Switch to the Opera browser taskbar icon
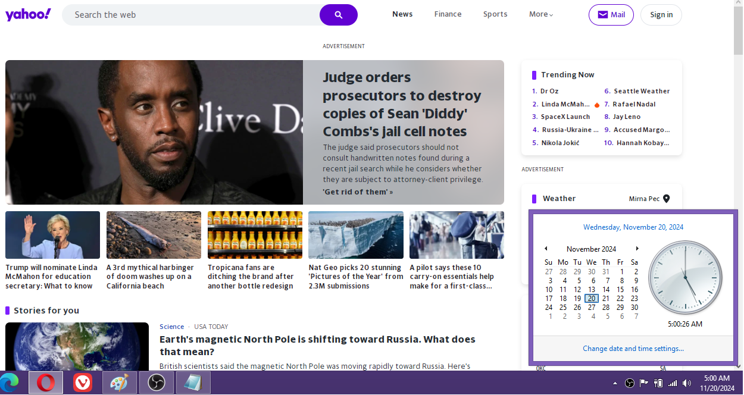Image resolution: width=744 pixels, height=395 pixels. 45,383
